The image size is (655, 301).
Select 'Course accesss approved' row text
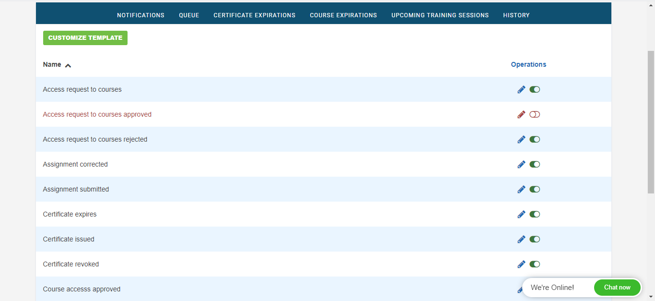tap(82, 289)
